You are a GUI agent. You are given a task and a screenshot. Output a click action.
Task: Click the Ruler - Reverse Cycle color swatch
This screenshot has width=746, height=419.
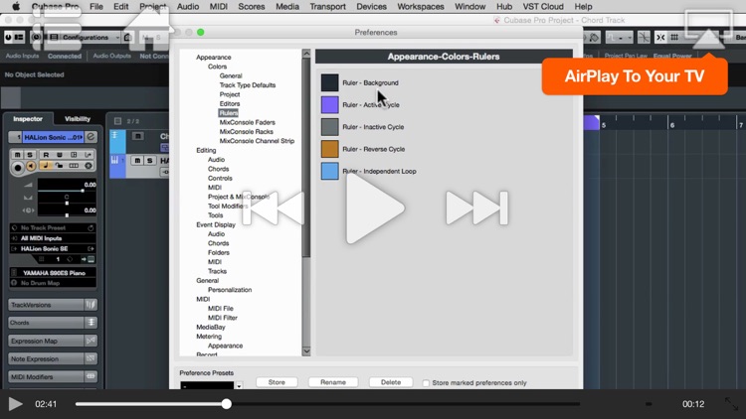(329, 149)
